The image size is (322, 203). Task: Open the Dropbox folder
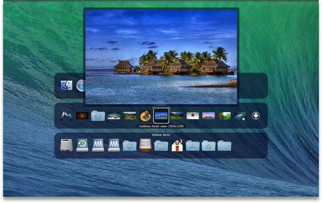(x=129, y=146)
